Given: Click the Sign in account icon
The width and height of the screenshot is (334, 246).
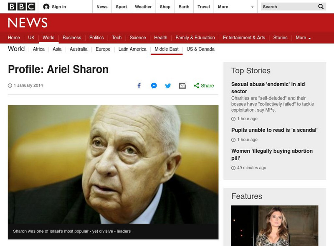Looking at the screenshot, I should (46, 7).
